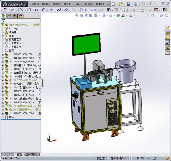Viewport: 171px width, 161px height.
Task: Expand the 物料盒<1> component
Action: pos(3,65)
